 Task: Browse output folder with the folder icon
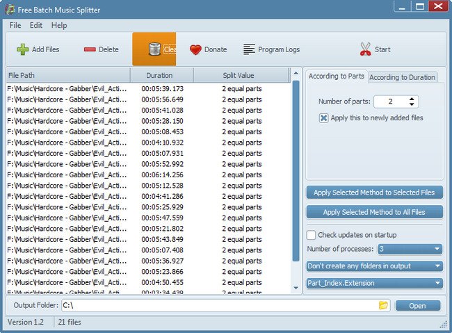pyautogui.click(x=383, y=305)
